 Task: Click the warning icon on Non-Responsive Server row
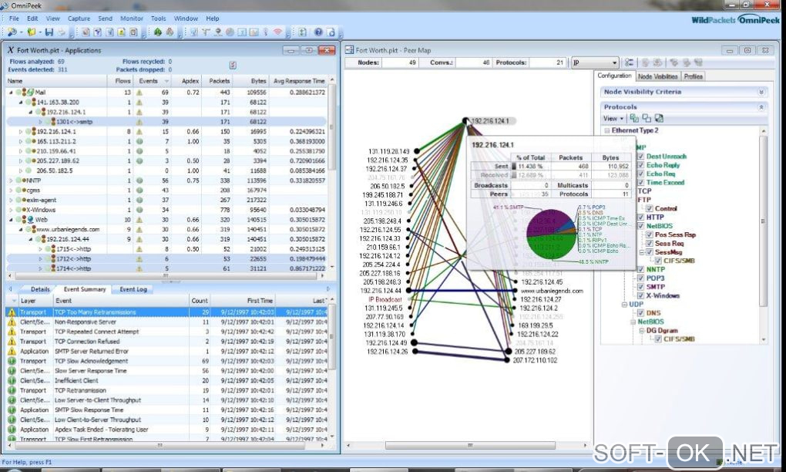coord(12,322)
